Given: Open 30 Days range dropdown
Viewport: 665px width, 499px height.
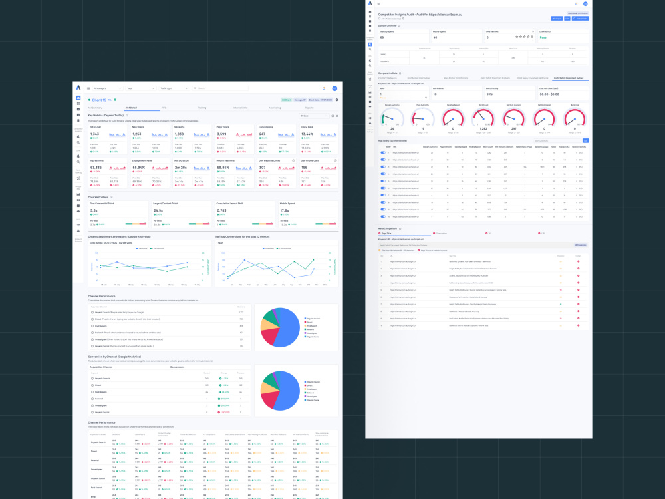Looking at the screenshot, I should [315, 116].
